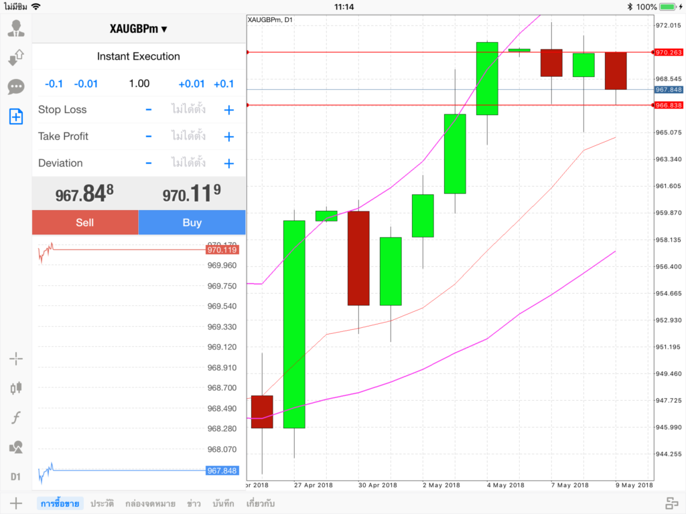Screen dimensions: 686x514
Task: Change the D1 timeframe
Action: click(x=16, y=477)
